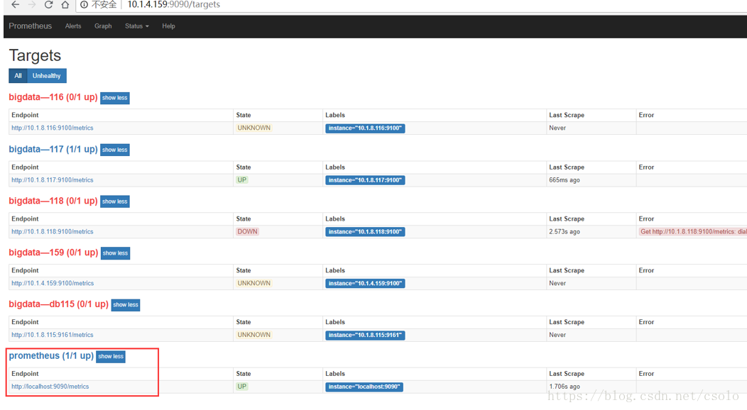Click the bigdata—db115 (0/1 up) heading

[59, 304]
